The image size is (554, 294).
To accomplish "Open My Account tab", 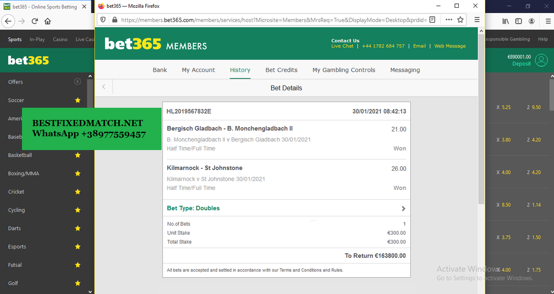I will coord(198,70).
